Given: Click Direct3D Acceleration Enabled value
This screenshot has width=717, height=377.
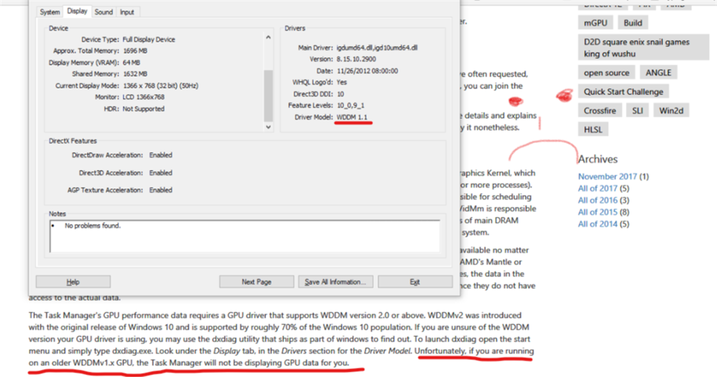Looking at the screenshot, I should (x=160, y=173).
